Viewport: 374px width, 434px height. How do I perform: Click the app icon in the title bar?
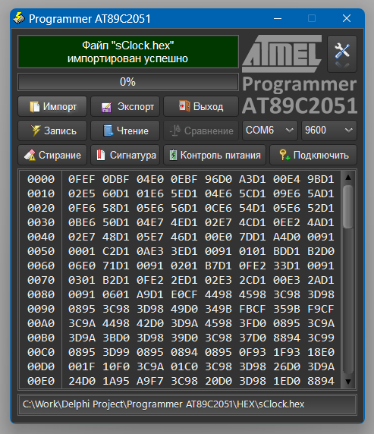click(x=19, y=18)
